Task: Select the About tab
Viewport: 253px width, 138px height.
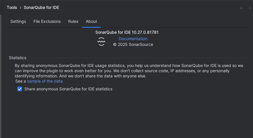Action: [91, 21]
